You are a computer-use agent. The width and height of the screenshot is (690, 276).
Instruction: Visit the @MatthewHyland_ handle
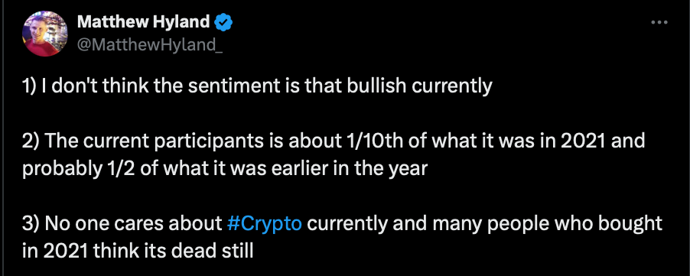(x=150, y=44)
